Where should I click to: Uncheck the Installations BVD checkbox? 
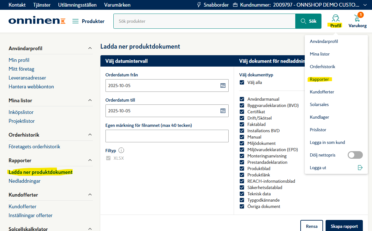(x=242, y=131)
